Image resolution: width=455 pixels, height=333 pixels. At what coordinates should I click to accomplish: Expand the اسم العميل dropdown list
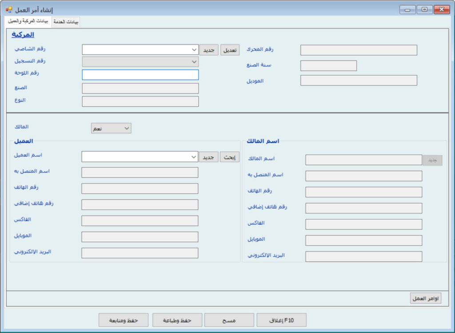[193, 157]
